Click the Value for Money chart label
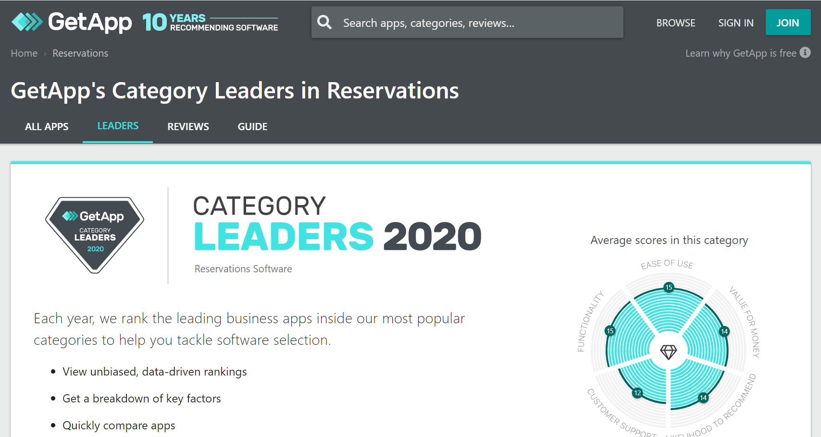The image size is (821, 437). 745,322
